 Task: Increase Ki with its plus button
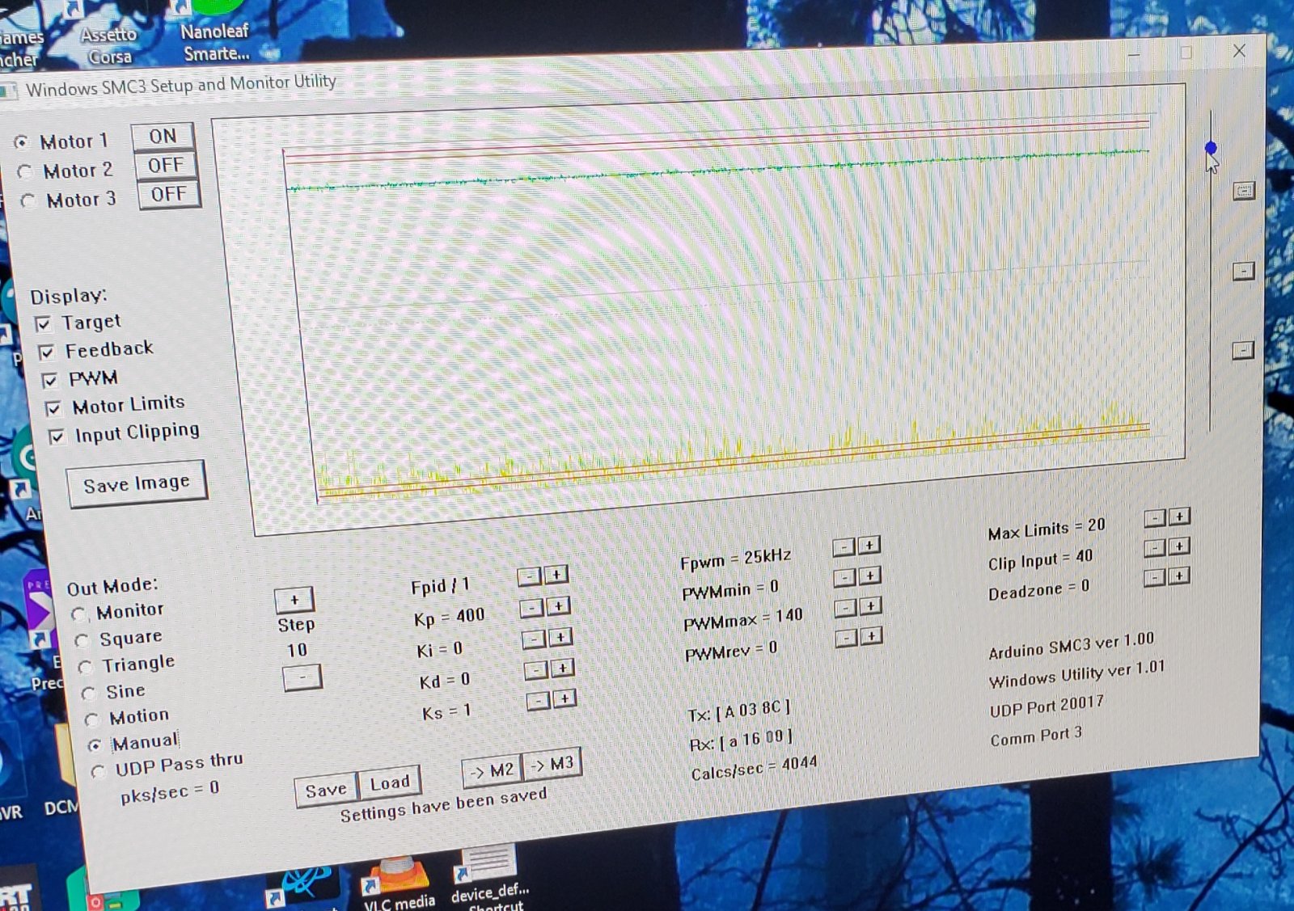560,637
